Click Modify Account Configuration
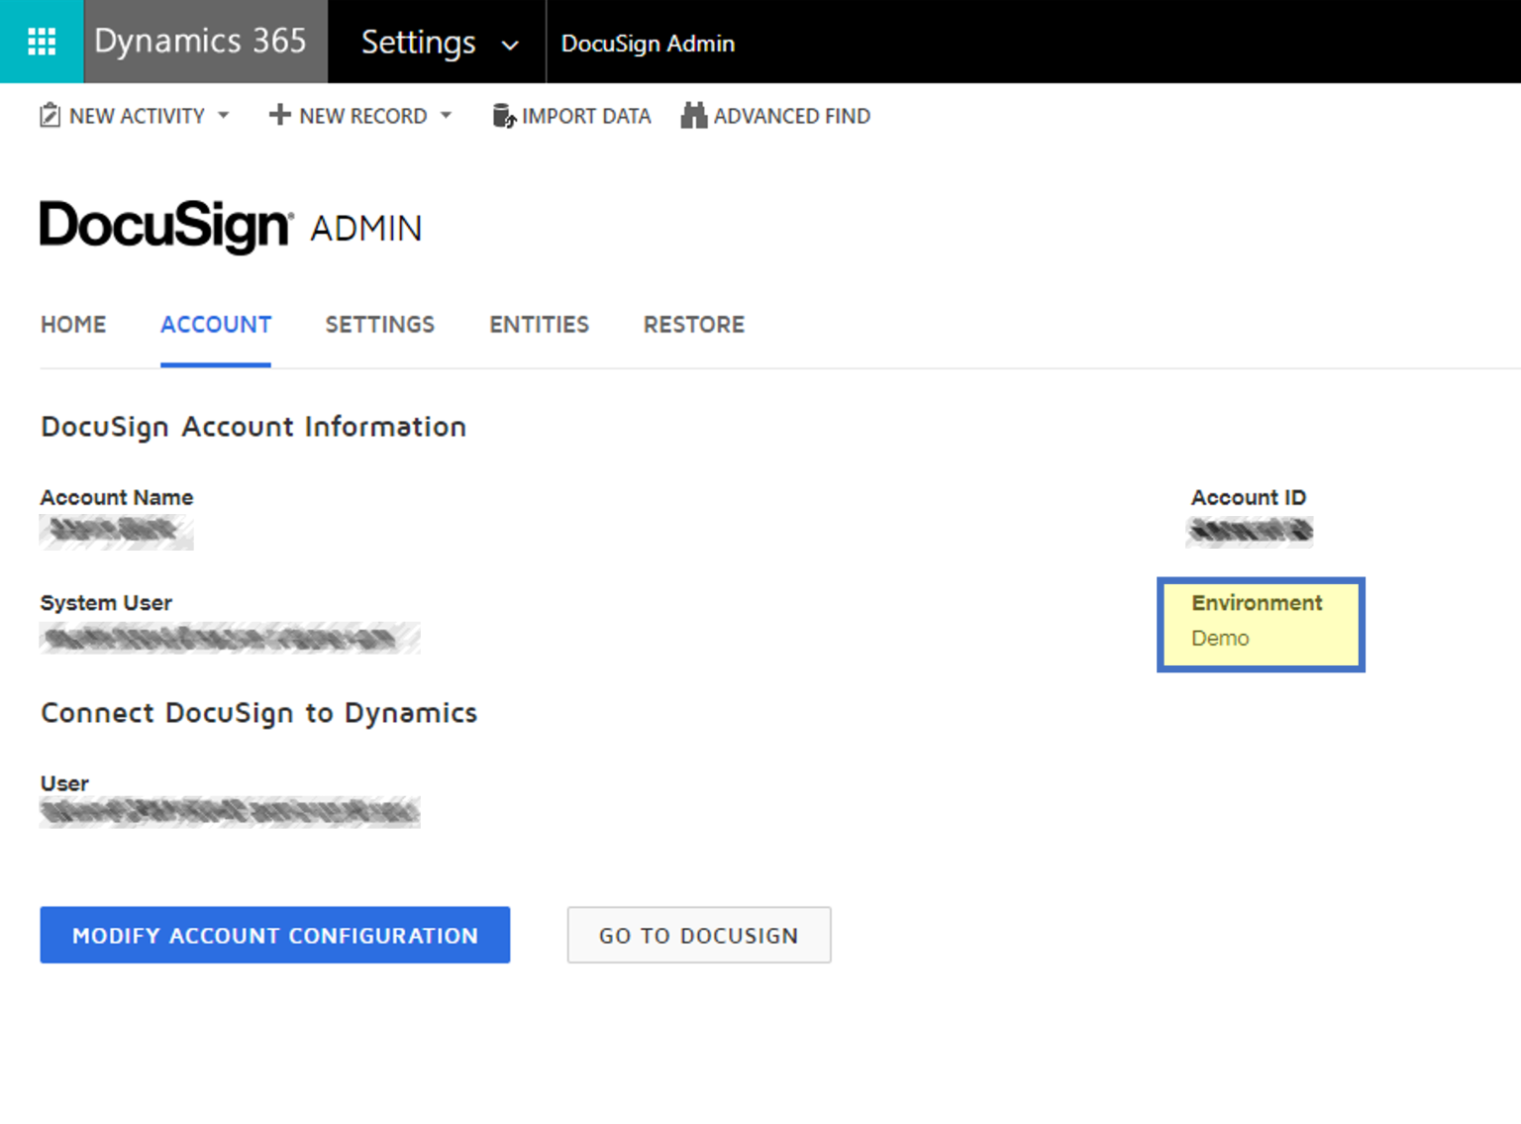This screenshot has height=1124, width=1521. [x=275, y=935]
